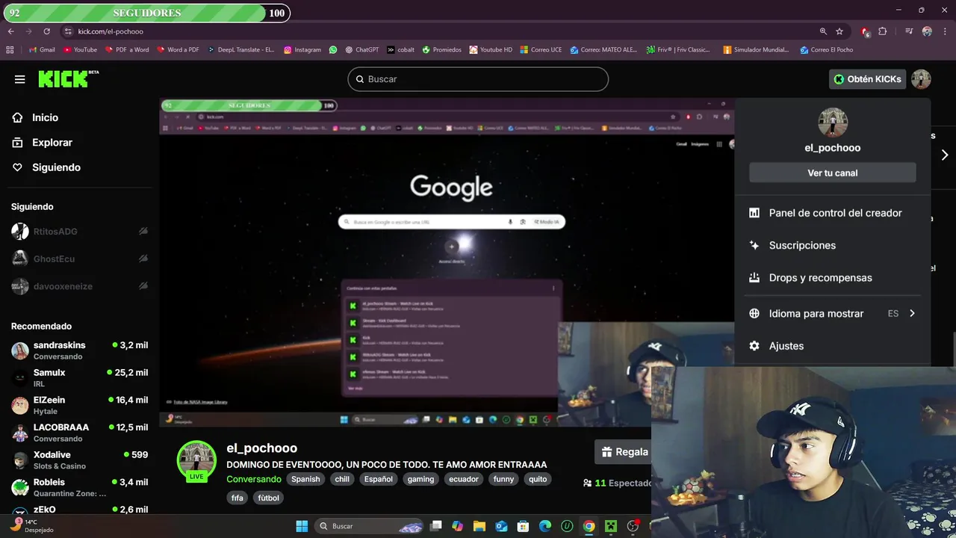Open ChatGPT bookmark
This screenshot has width=956, height=538.
[362, 50]
